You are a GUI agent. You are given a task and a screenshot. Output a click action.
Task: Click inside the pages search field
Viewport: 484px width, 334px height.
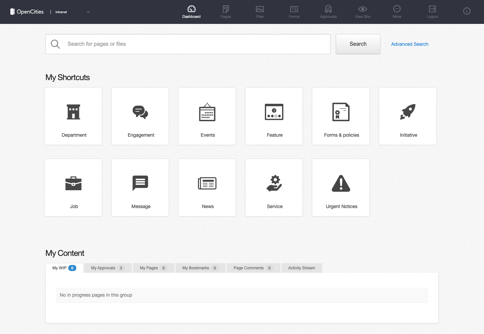[x=188, y=44]
